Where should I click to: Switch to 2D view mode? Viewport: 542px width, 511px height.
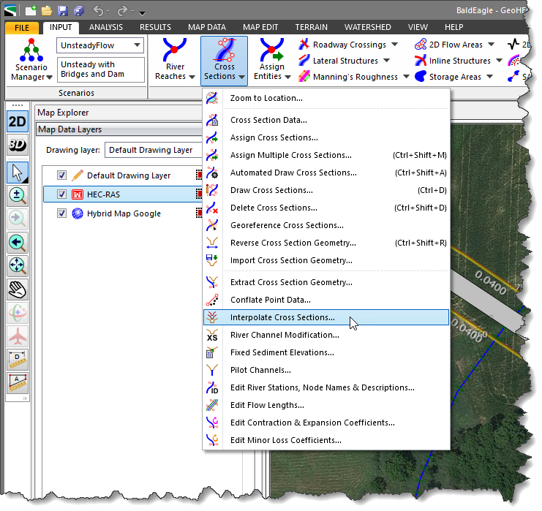click(x=18, y=121)
